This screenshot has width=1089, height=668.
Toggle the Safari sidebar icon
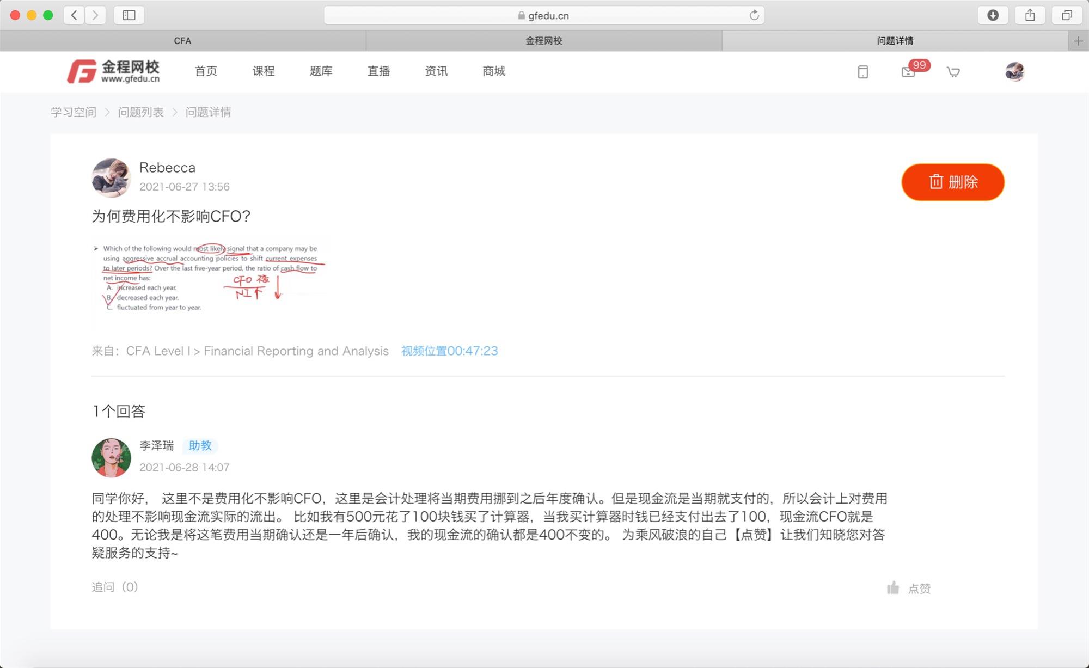pos(129,15)
